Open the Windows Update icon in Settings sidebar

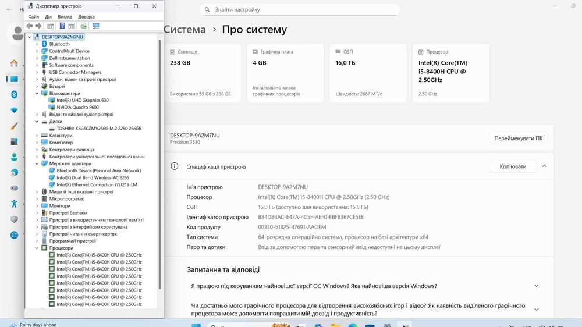(x=14, y=235)
